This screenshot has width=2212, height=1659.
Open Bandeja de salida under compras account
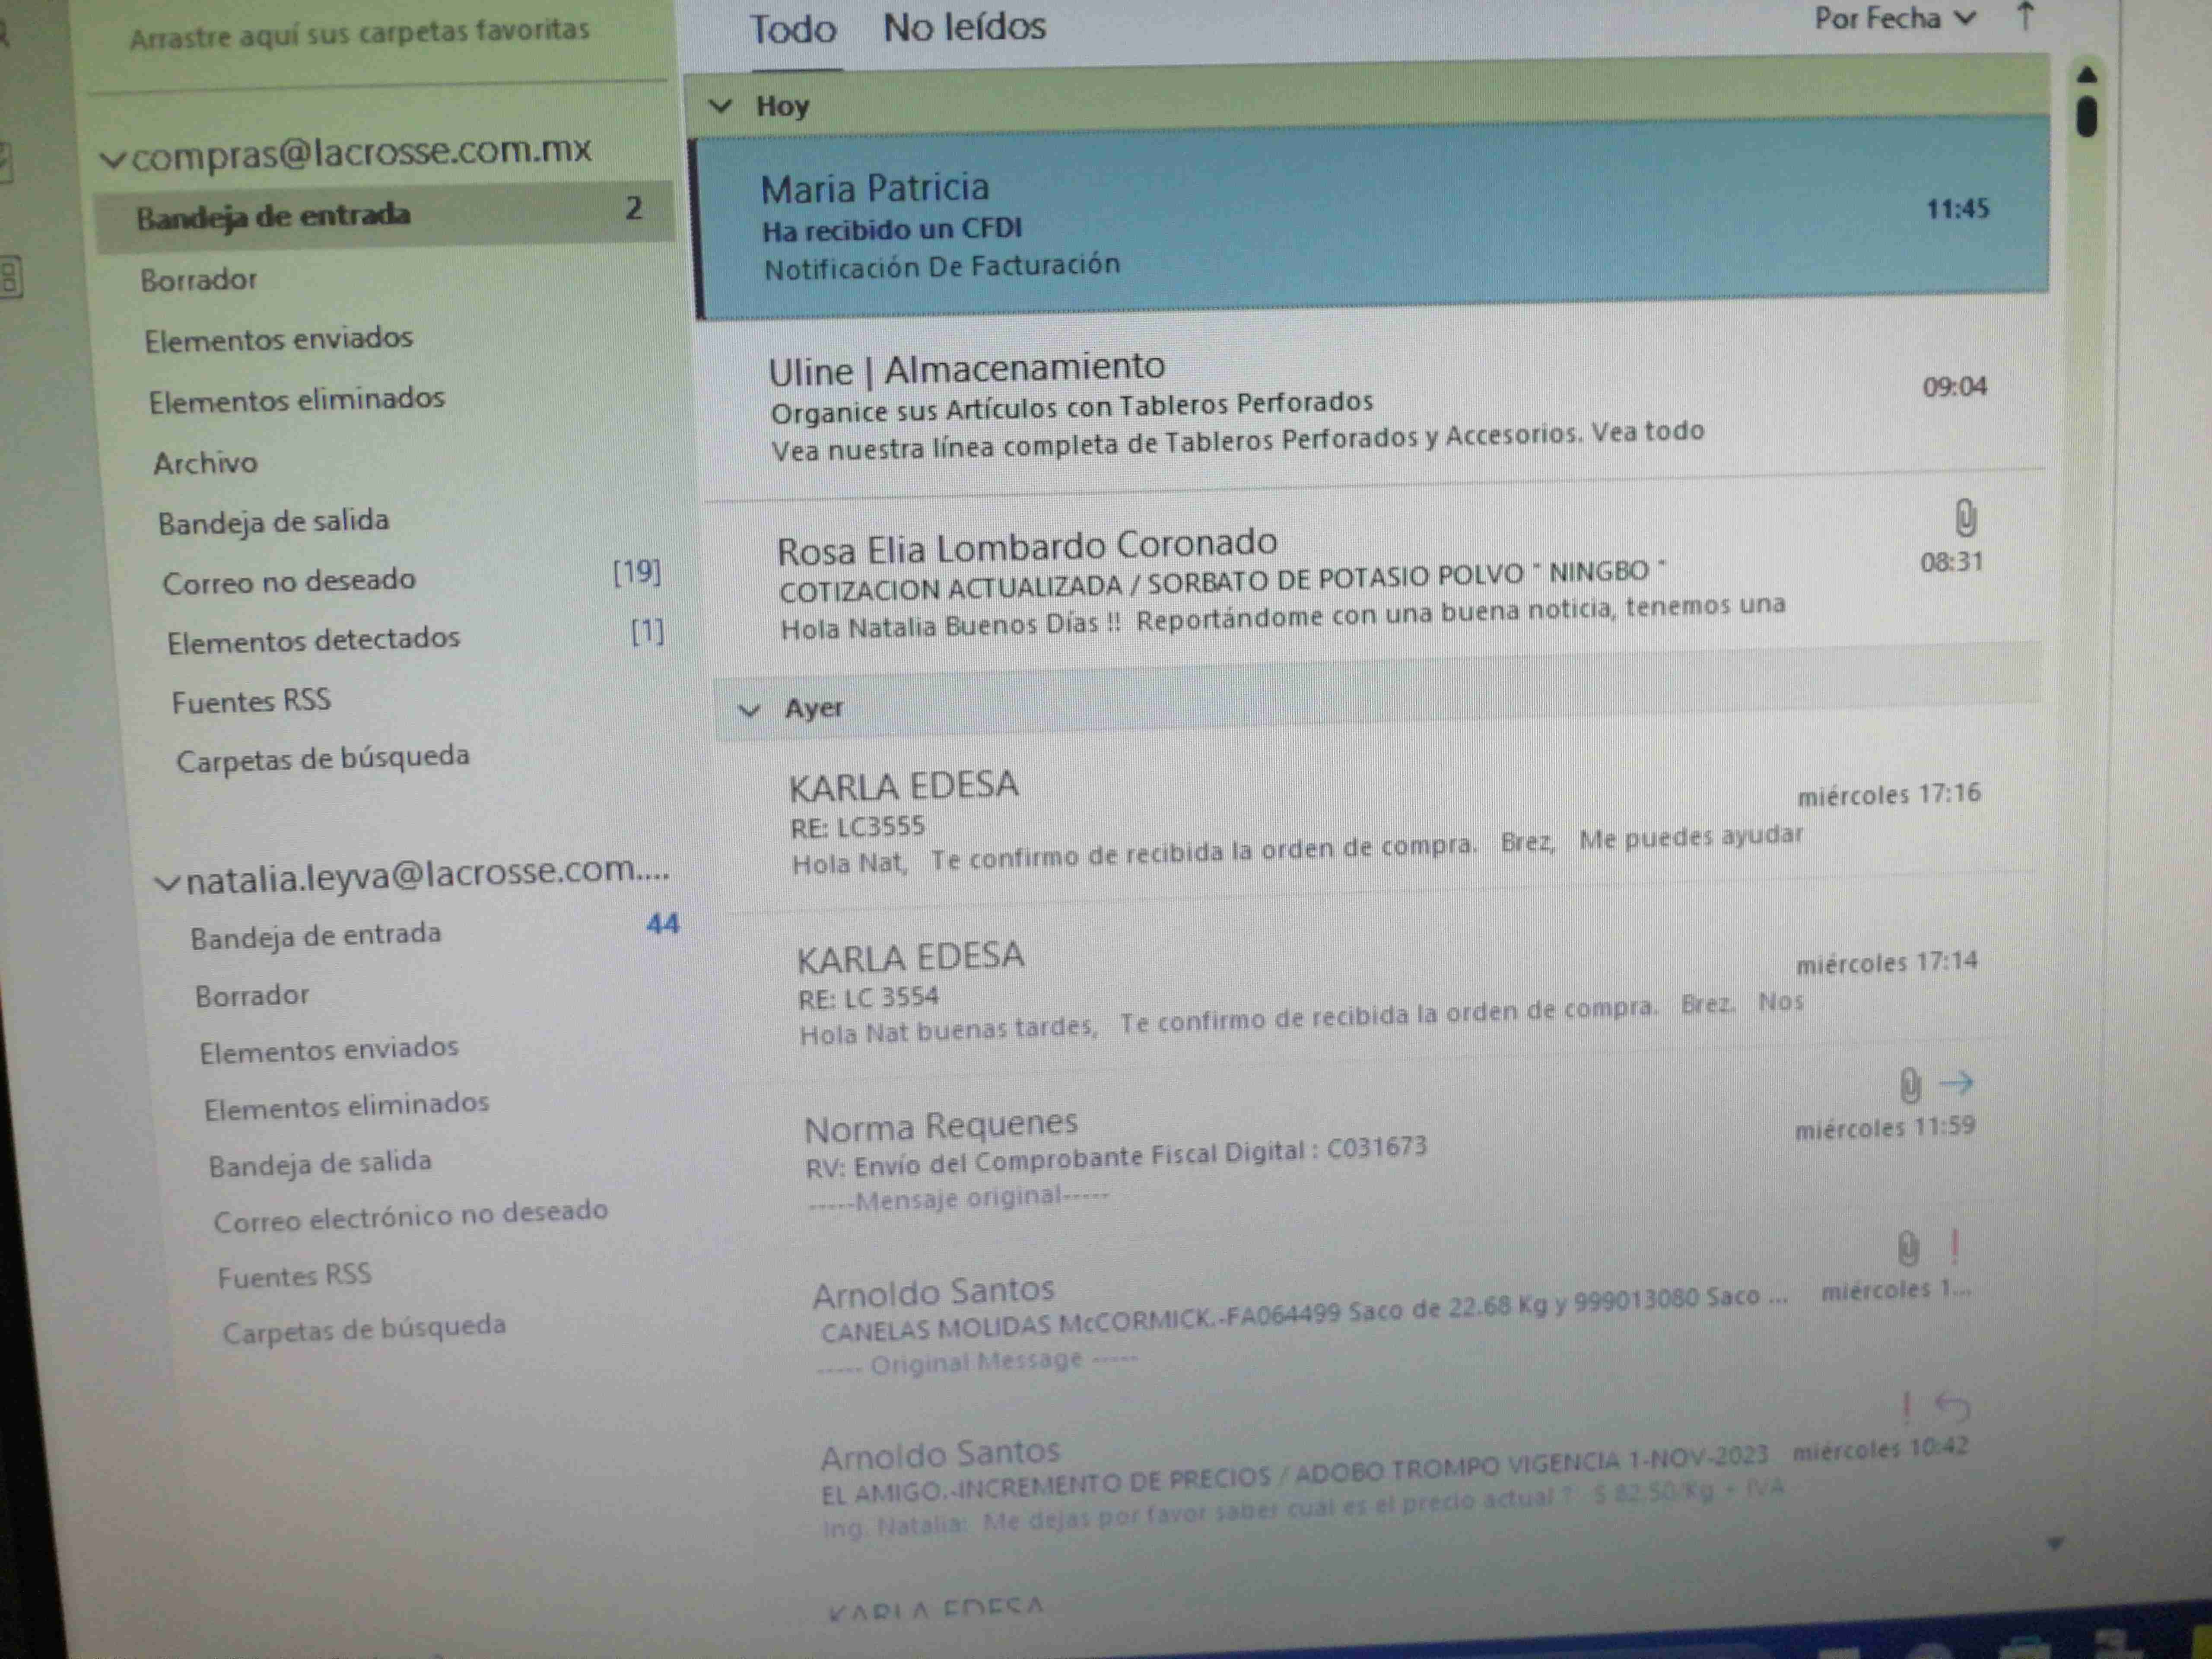(x=274, y=522)
